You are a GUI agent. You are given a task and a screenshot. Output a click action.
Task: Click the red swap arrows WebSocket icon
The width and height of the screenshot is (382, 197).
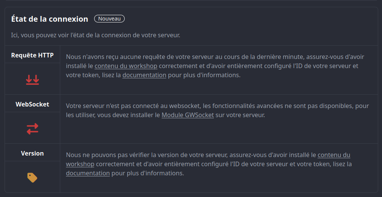pos(32,129)
